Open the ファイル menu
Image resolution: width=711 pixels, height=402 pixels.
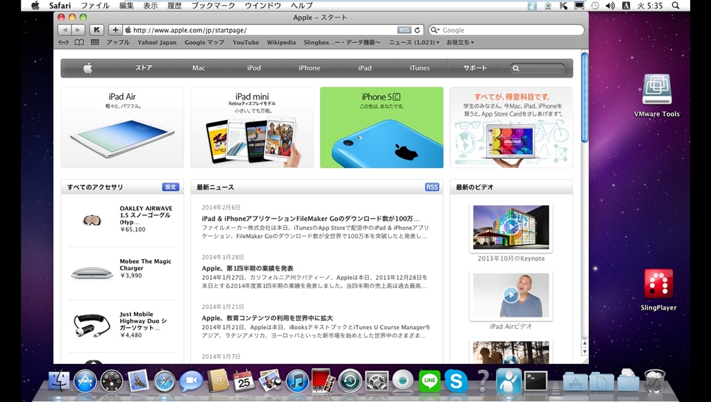click(94, 6)
